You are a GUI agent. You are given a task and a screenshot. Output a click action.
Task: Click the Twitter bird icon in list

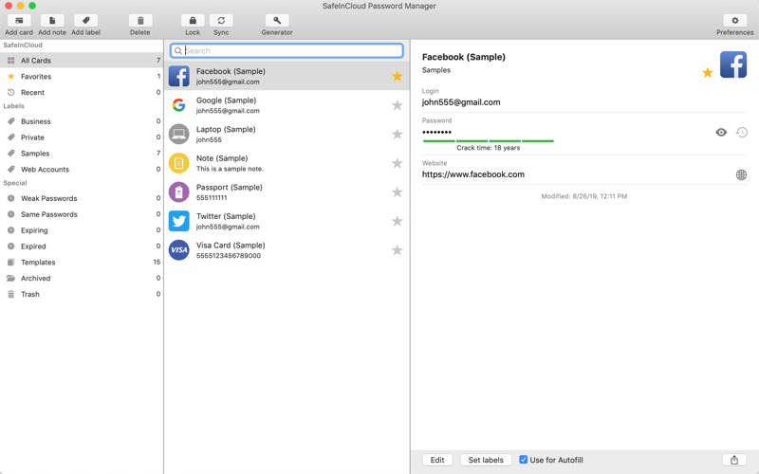[x=179, y=221]
